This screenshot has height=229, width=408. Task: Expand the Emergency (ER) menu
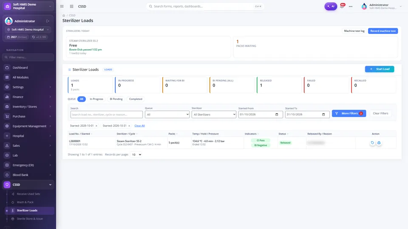coord(28,165)
